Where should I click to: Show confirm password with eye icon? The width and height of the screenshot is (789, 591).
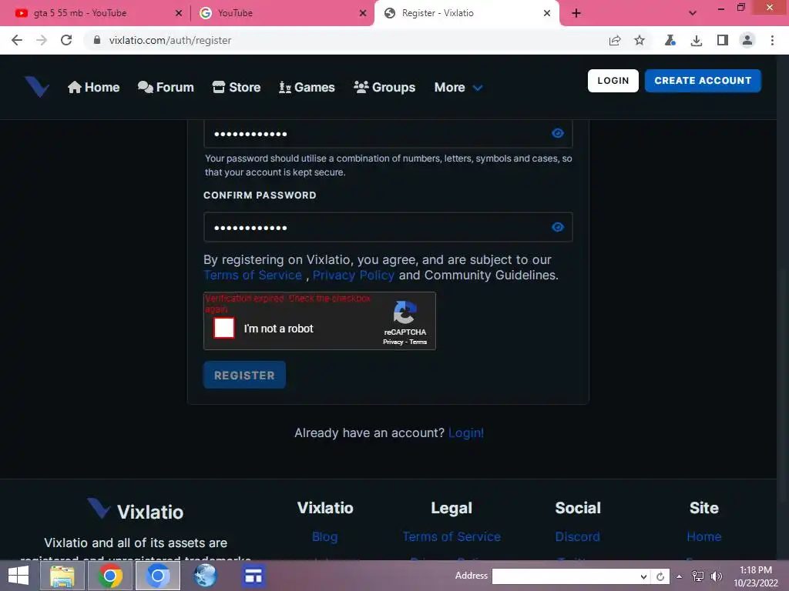click(558, 227)
